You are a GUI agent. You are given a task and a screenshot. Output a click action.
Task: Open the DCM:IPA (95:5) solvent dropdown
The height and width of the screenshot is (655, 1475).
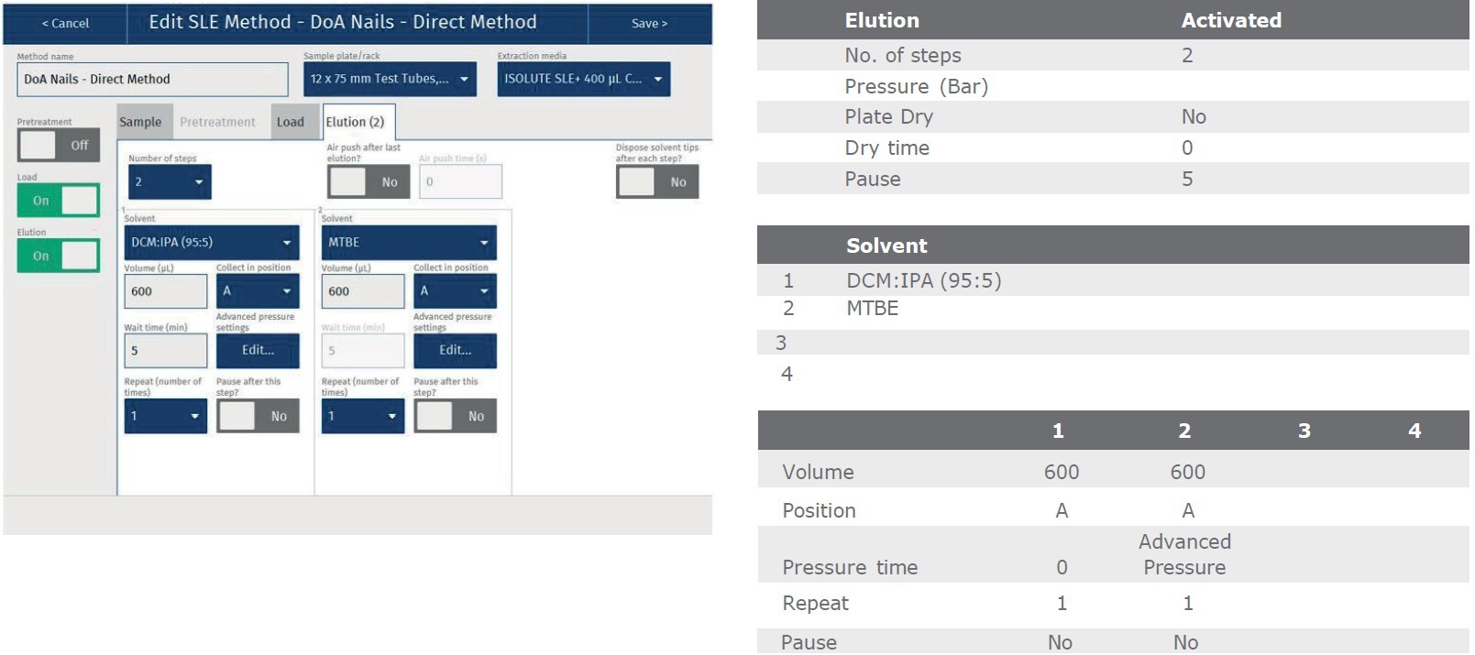pos(212,242)
